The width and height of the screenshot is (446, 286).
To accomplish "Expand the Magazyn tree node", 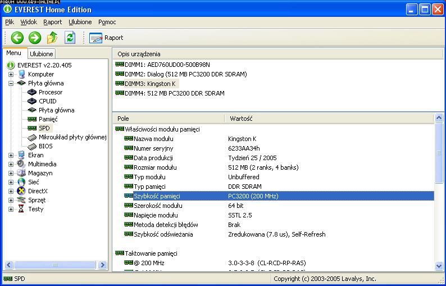I will [x=11, y=173].
